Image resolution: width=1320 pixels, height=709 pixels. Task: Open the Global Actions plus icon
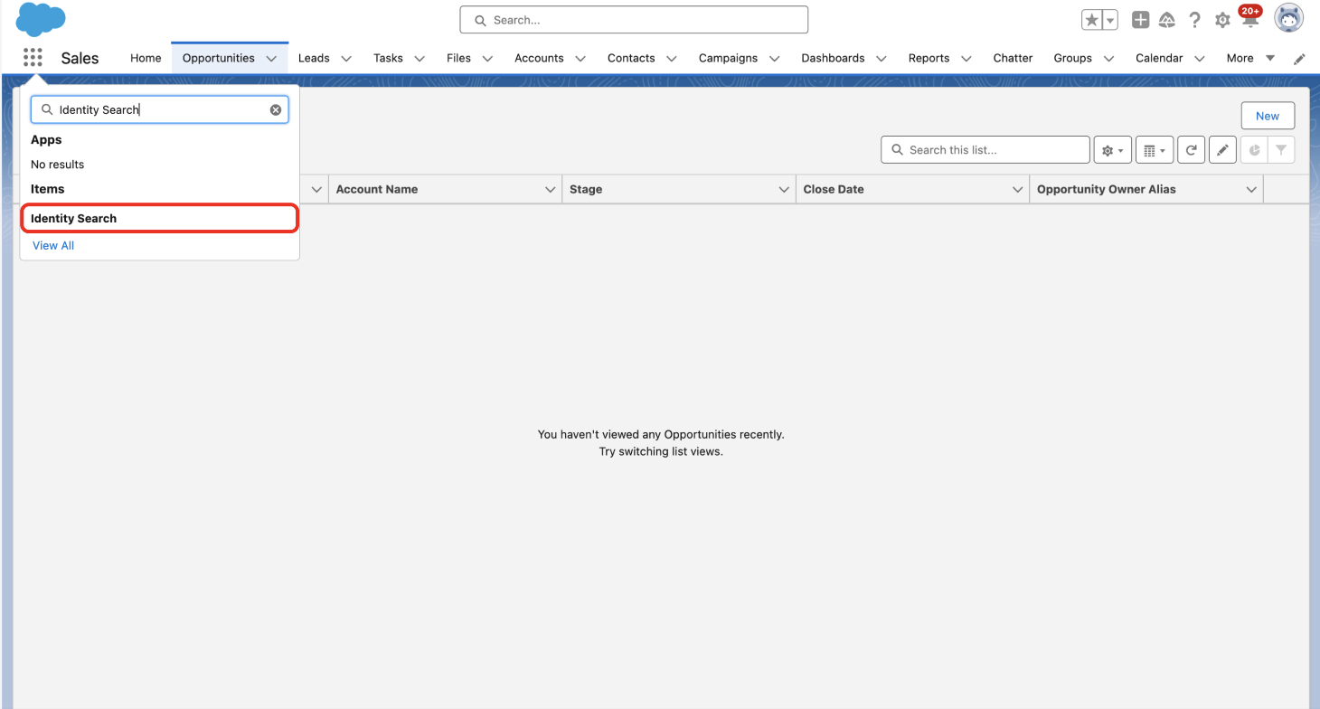click(x=1141, y=20)
